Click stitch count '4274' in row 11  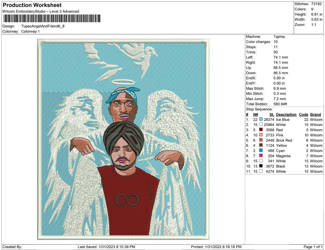tap(270, 171)
